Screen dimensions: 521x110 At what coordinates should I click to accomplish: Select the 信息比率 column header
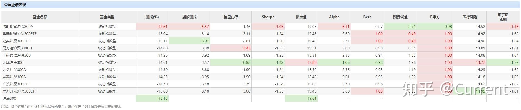click(x=231, y=17)
